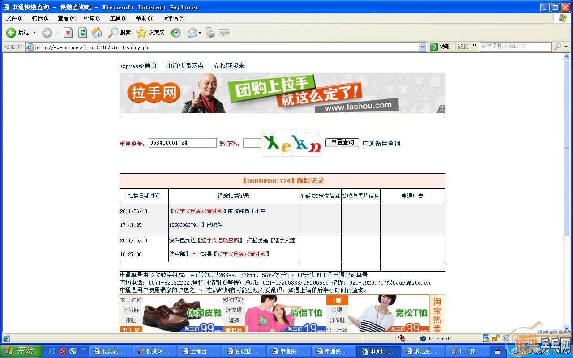This screenshot has width=573, height=358.
Task: Click the Edit page toolbar icon
Action: coord(224,33)
